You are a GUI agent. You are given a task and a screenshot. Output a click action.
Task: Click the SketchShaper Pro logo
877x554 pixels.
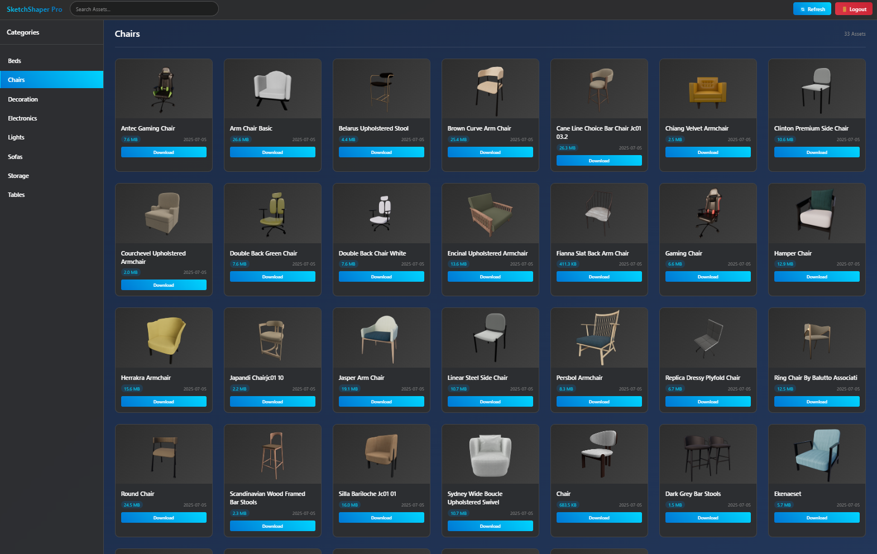pyautogui.click(x=35, y=9)
